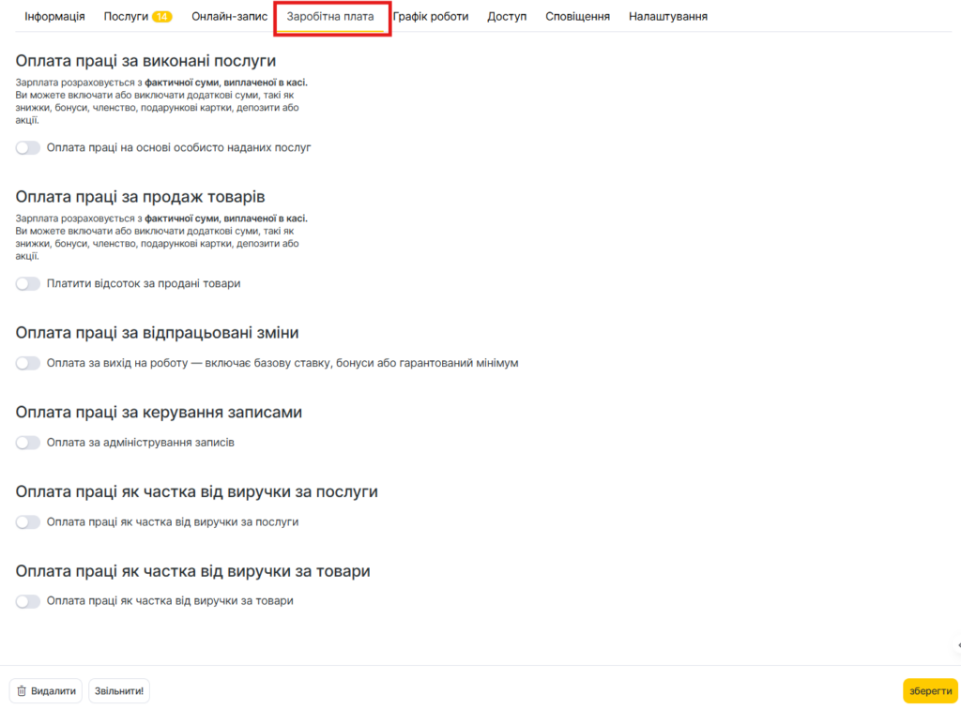Open the Сповіщення tab

pyautogui.click(x=577, y=17)
